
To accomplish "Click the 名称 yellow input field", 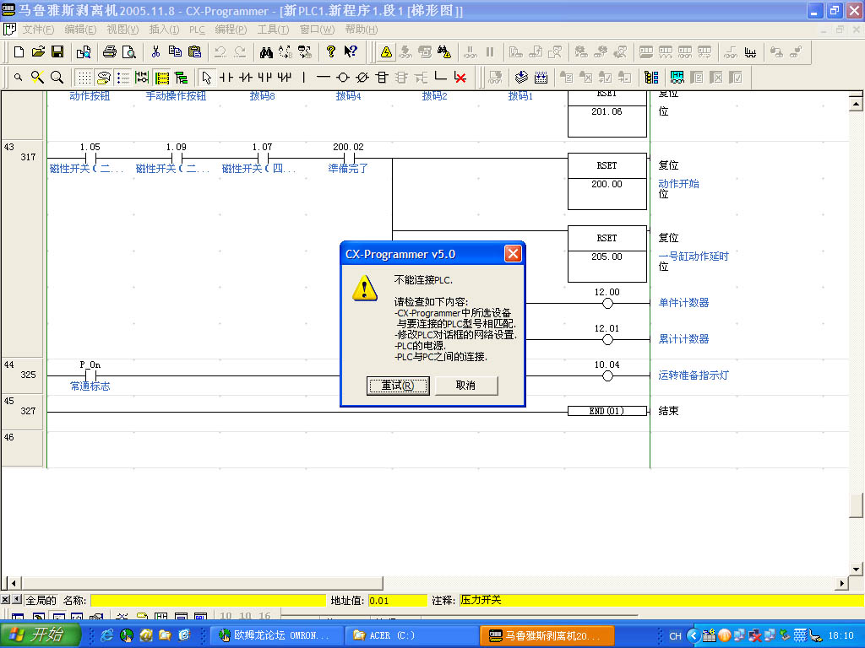I will coord(208,600).
